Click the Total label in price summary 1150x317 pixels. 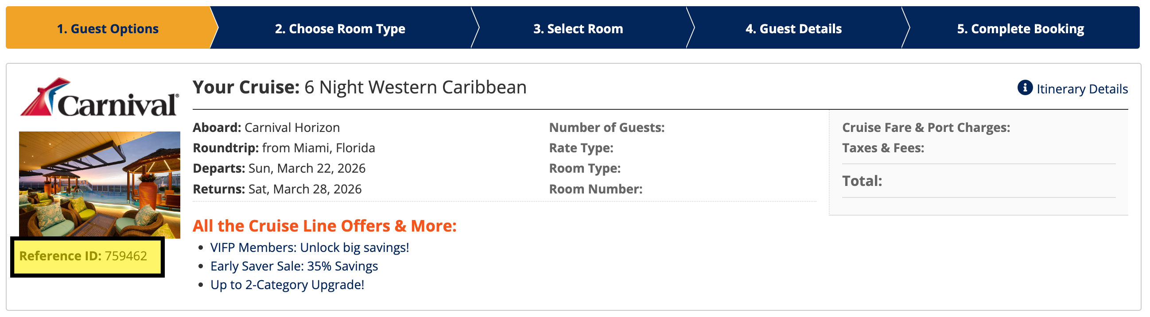[x=862, y=181]
